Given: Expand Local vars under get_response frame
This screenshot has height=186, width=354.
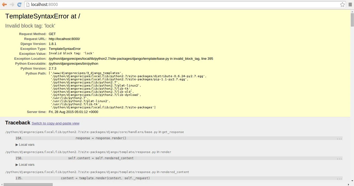Looking at the screenshot, I should 25,145.
